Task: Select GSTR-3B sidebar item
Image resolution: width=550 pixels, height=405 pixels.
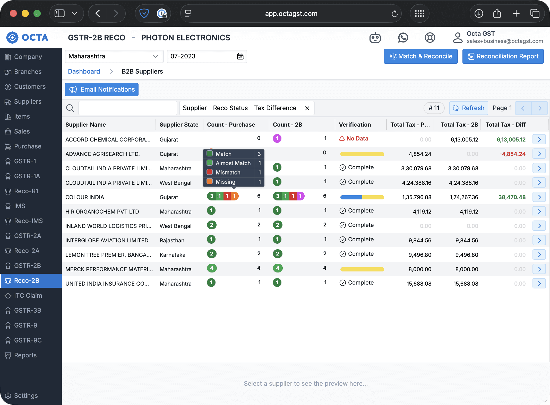Action: [27, 311]
